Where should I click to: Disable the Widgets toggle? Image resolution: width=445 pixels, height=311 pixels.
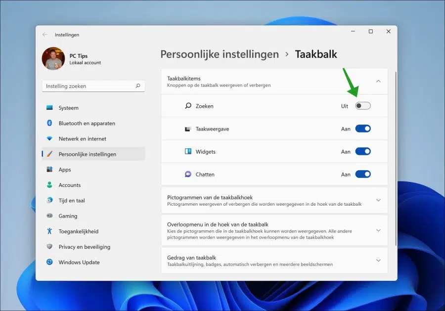point(363,151)
